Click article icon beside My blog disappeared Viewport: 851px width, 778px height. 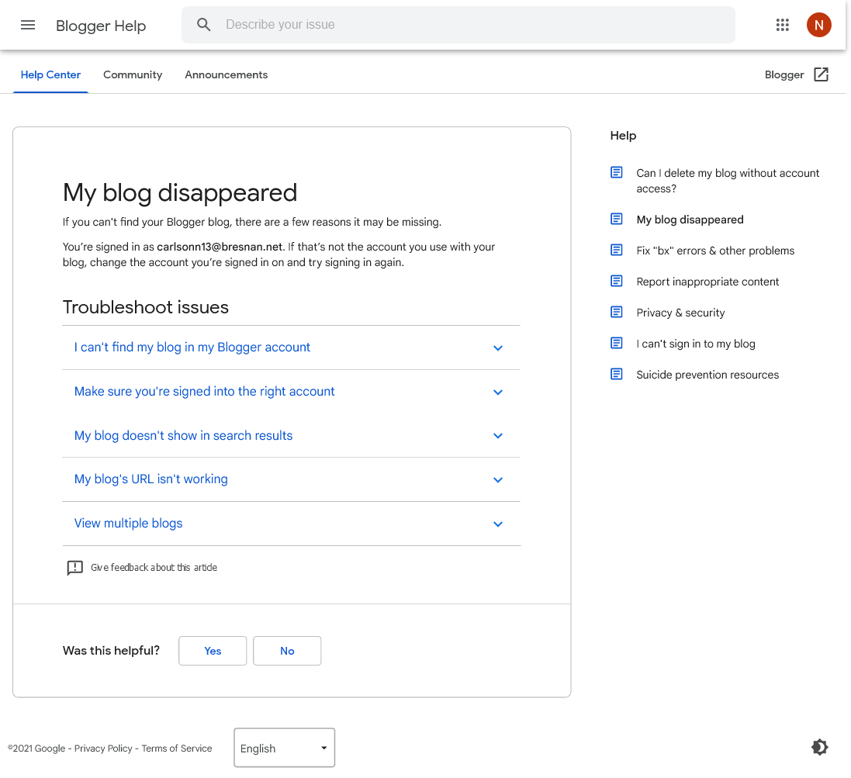(x=617, y=219)
